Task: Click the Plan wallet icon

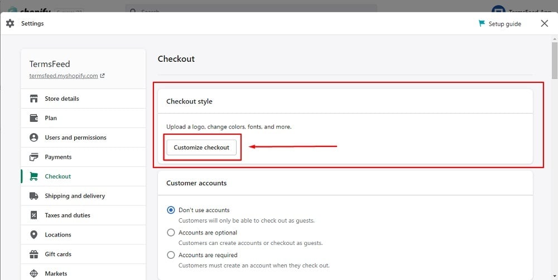Action: pos(34,118)
